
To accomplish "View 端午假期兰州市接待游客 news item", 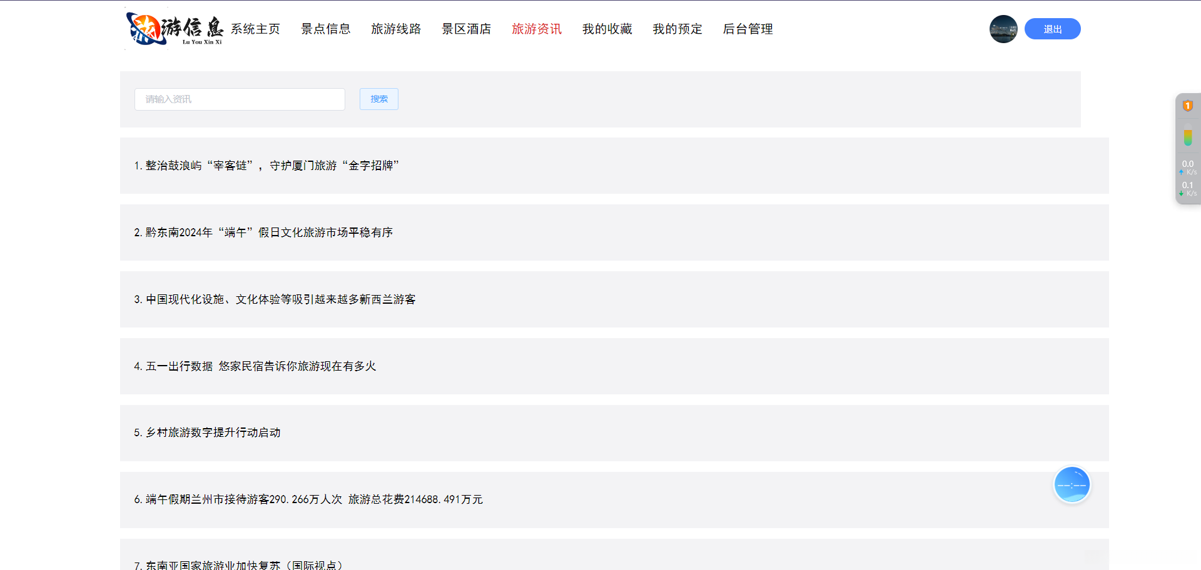I will click(x=614, y=500).
